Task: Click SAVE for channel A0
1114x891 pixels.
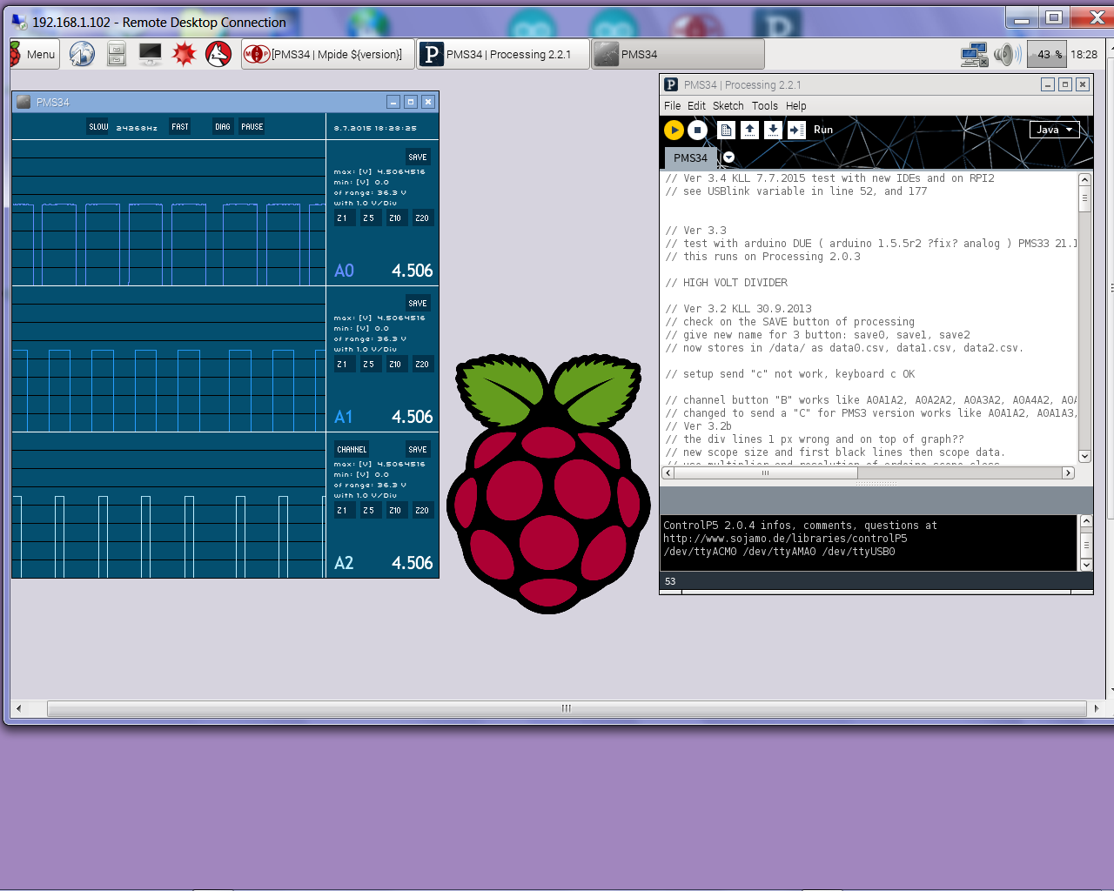Action: coord(418,157)
